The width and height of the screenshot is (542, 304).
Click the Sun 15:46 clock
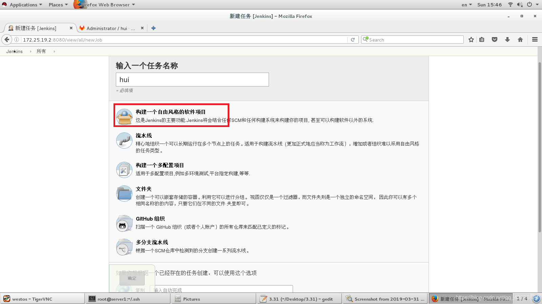pos(489,5)
